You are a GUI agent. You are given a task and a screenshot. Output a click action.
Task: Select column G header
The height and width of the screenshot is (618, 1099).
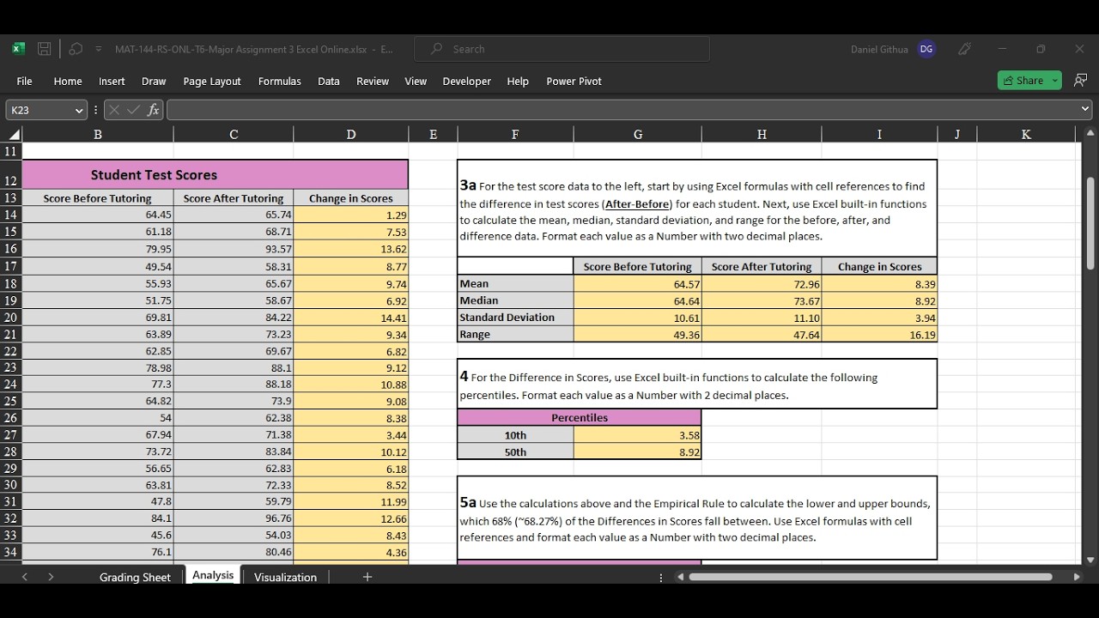pos(638,134)
